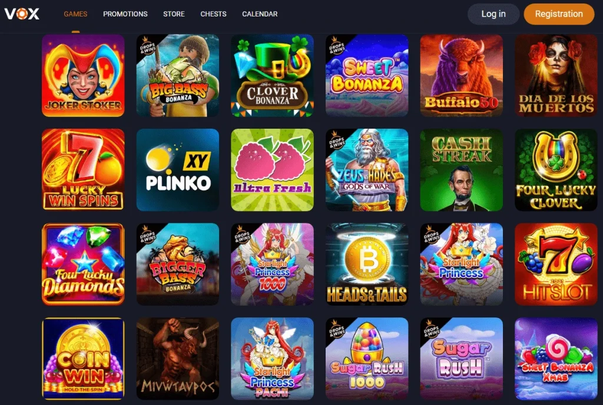Open the Sweet Bonanza slot game
Image resolution: width=603 pixels, height=405 pixels.
(x=367, y=76)
